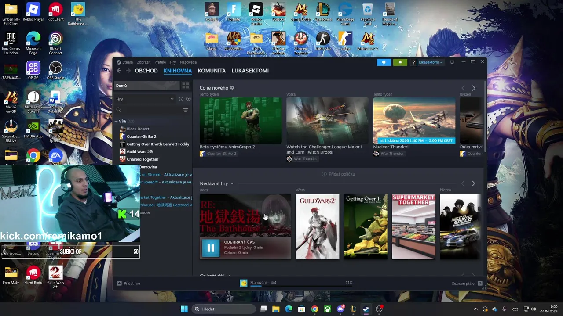Open Windows Start menu
This screenshot has width=563, height=316.
184,309
